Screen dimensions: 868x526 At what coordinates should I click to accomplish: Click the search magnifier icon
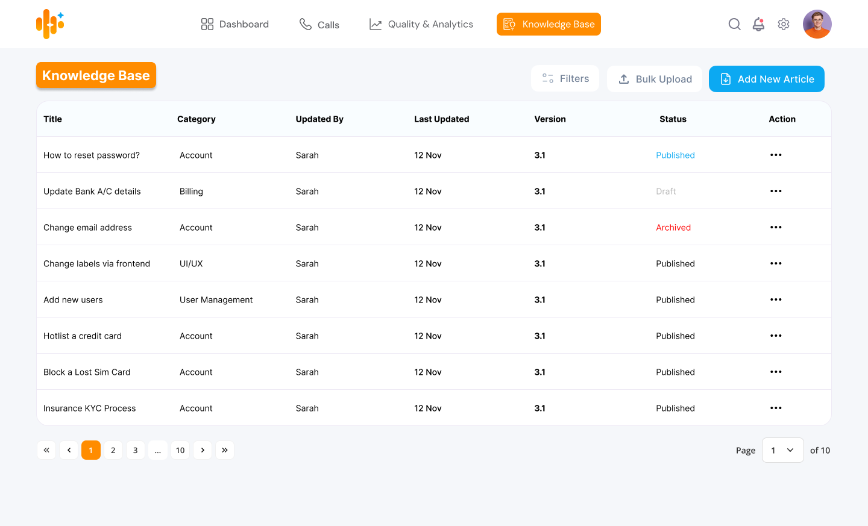(x=734, y=24)
